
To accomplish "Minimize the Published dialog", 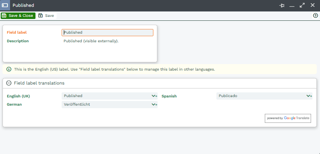I will coord(292,6).
